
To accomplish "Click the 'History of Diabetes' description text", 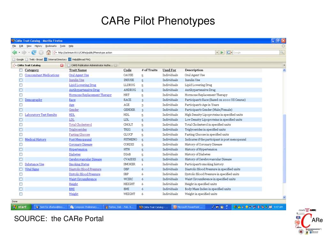I will (197, 154).
